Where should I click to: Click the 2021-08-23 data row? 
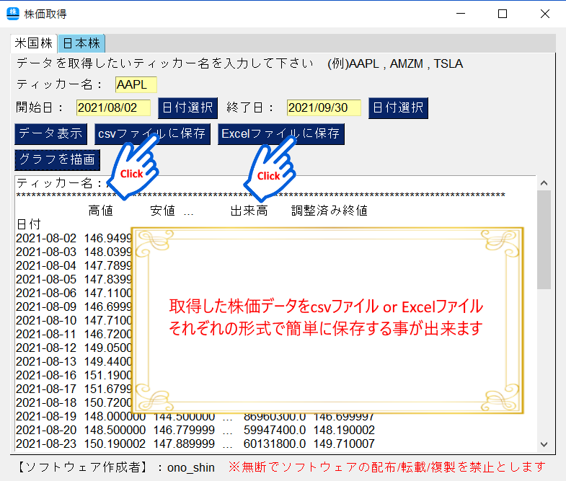pyautogui.click(x=195, y=444)
